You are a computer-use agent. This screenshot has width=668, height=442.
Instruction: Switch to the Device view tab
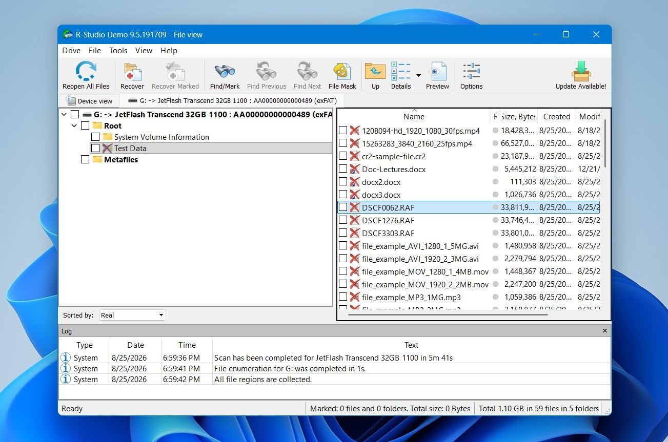click(89, 101)
